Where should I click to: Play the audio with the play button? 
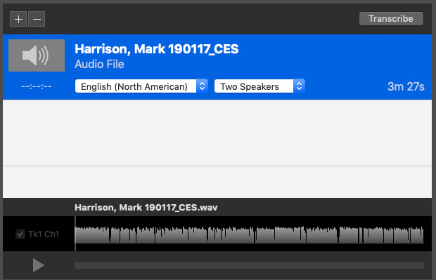click(x=38, y=265)
